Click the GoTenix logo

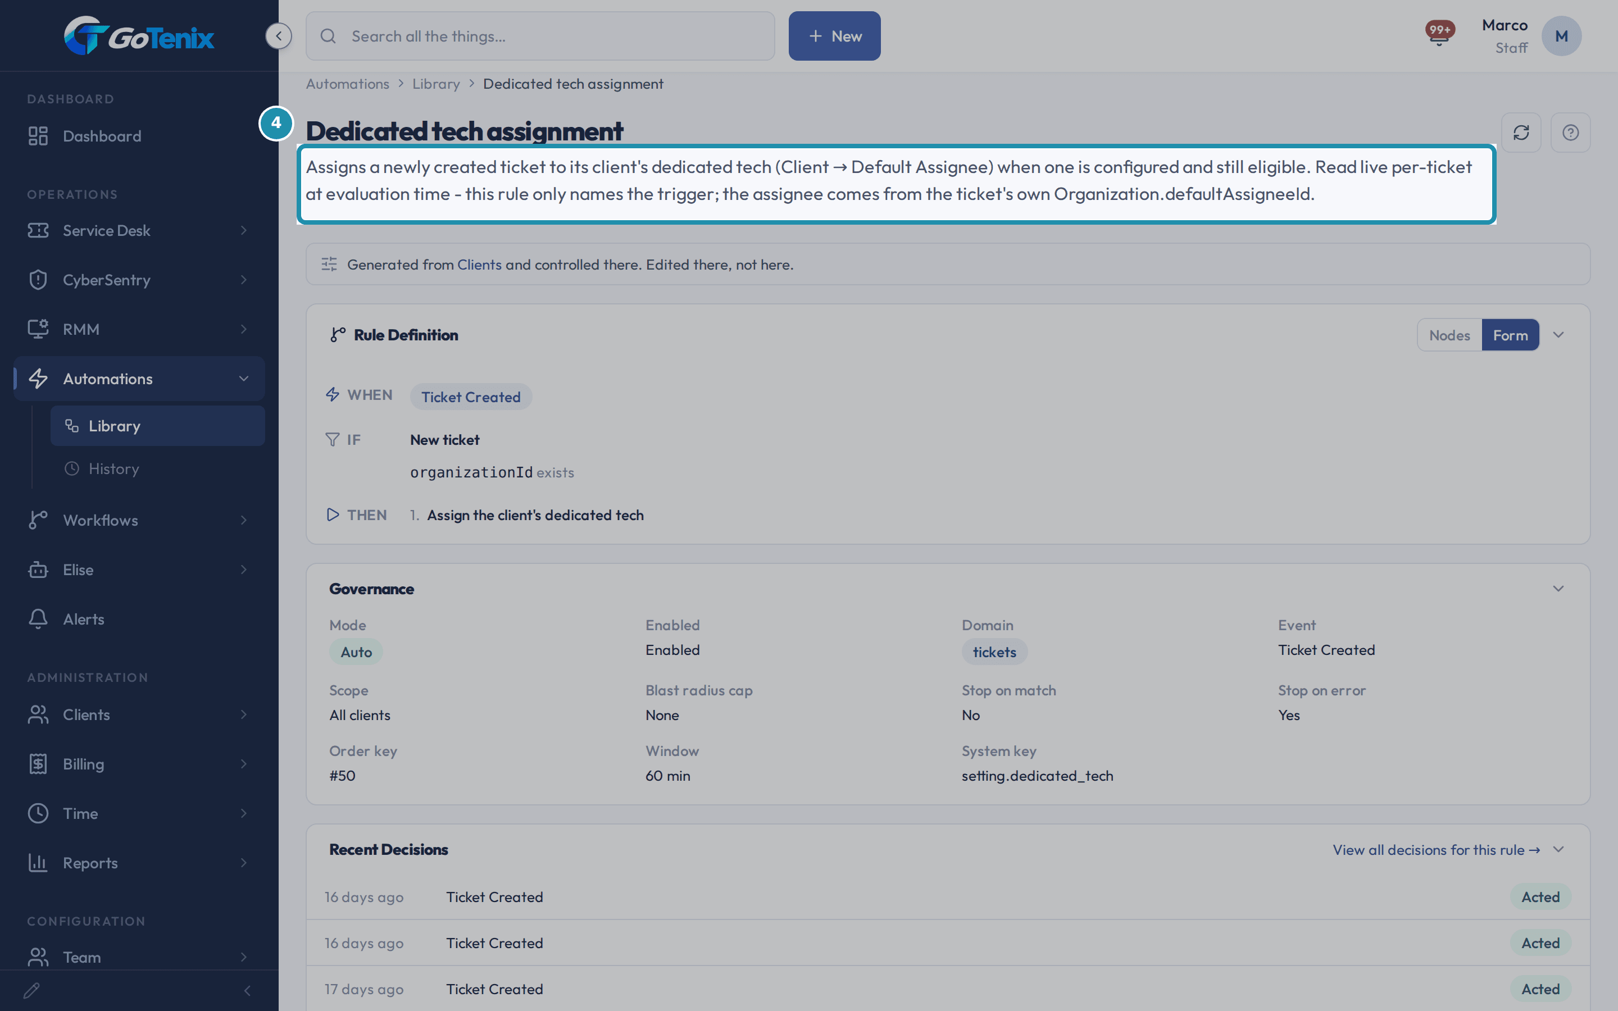(139, 35)
